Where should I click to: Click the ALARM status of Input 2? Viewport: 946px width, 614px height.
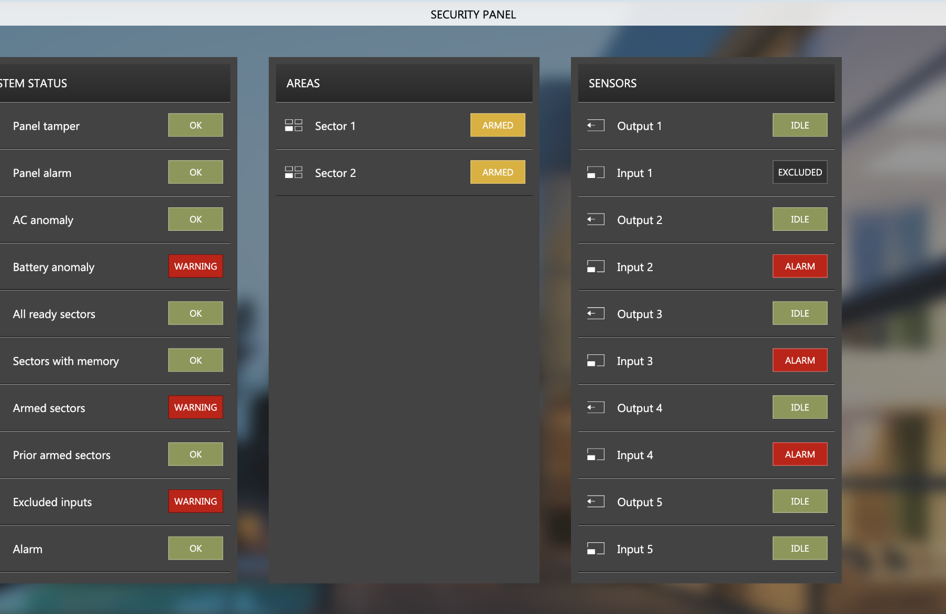point(800,266)
